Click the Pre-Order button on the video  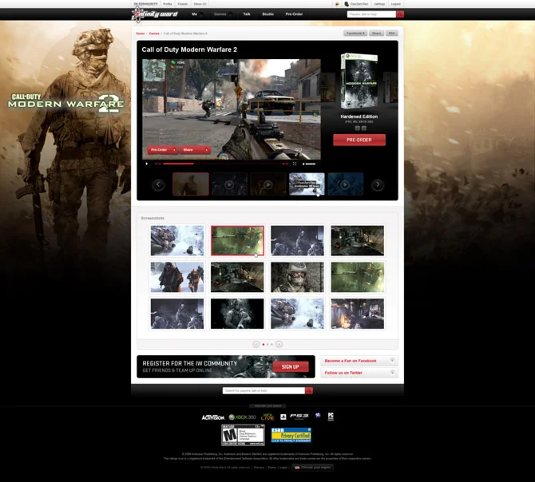[x=163, y=150]
